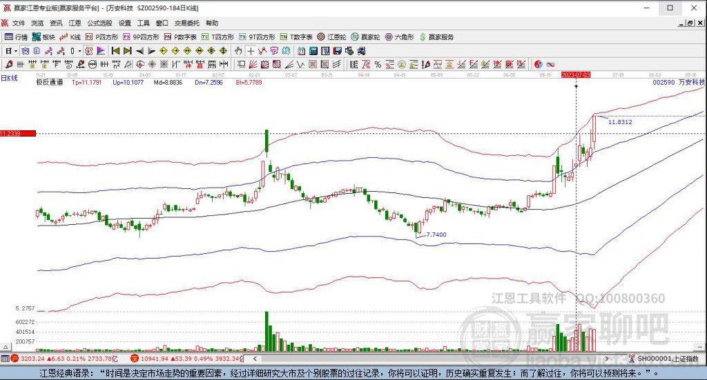
Task: Switch to the K线 chart view
Action: [x=70, y=37]
